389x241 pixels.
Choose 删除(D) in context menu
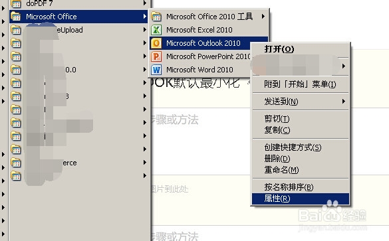301,159
